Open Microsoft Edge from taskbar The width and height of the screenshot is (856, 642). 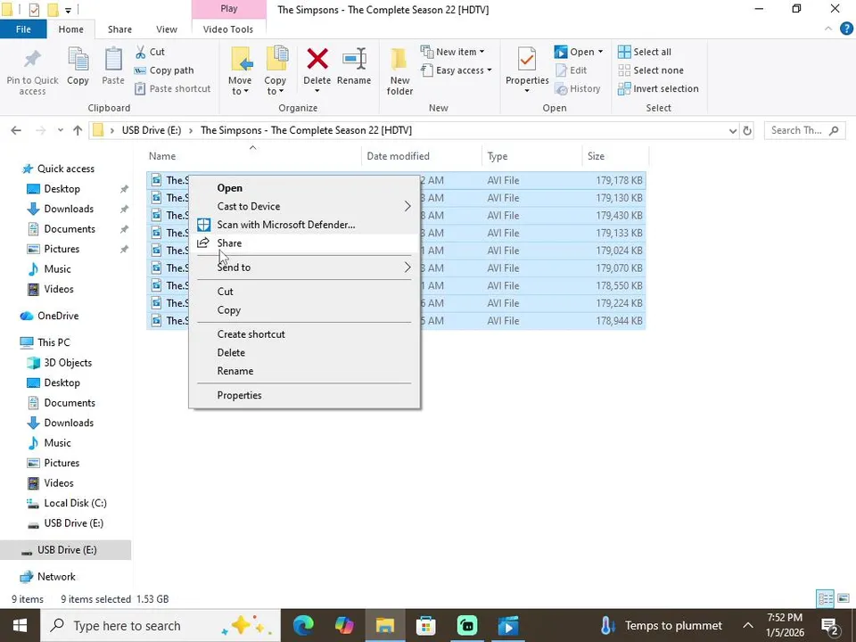pos(303,626)
